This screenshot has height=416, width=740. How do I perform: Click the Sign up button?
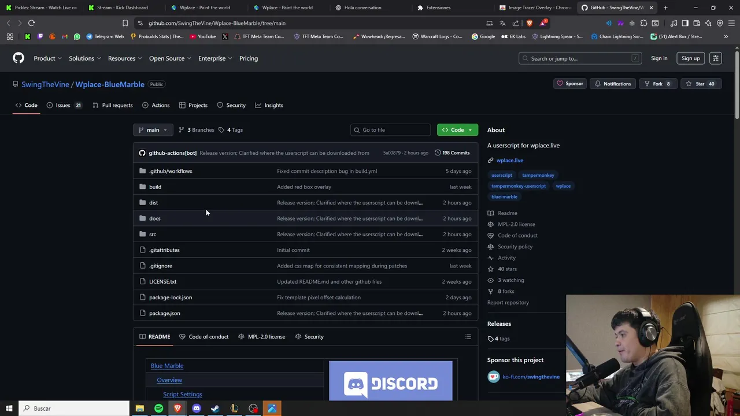pos(690,58)
